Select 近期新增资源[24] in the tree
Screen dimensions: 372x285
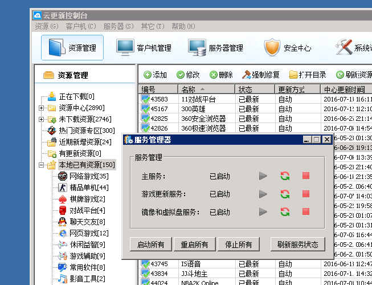point(85,142)
